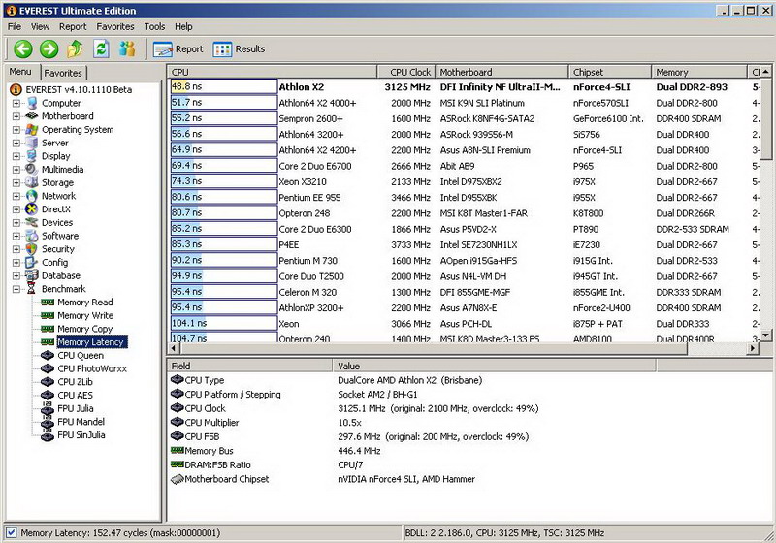This screenshot has width=776, height=543.
Task: Click the horizontal scrollbar right arrow
Action: pyautogui.click(x=753, y=349)
